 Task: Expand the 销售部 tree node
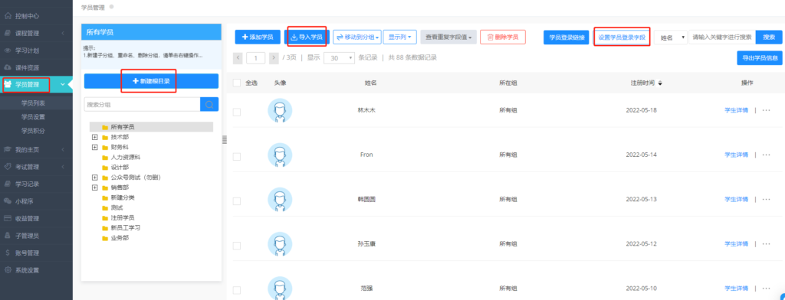coord(94,187)
